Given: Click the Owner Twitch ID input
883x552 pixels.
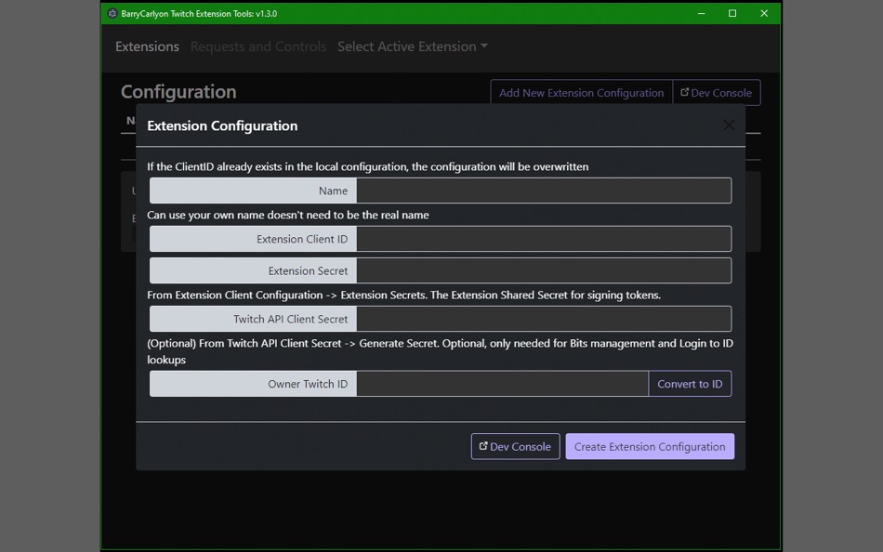Looking at the screenshot, I should [x=502, y=384].
